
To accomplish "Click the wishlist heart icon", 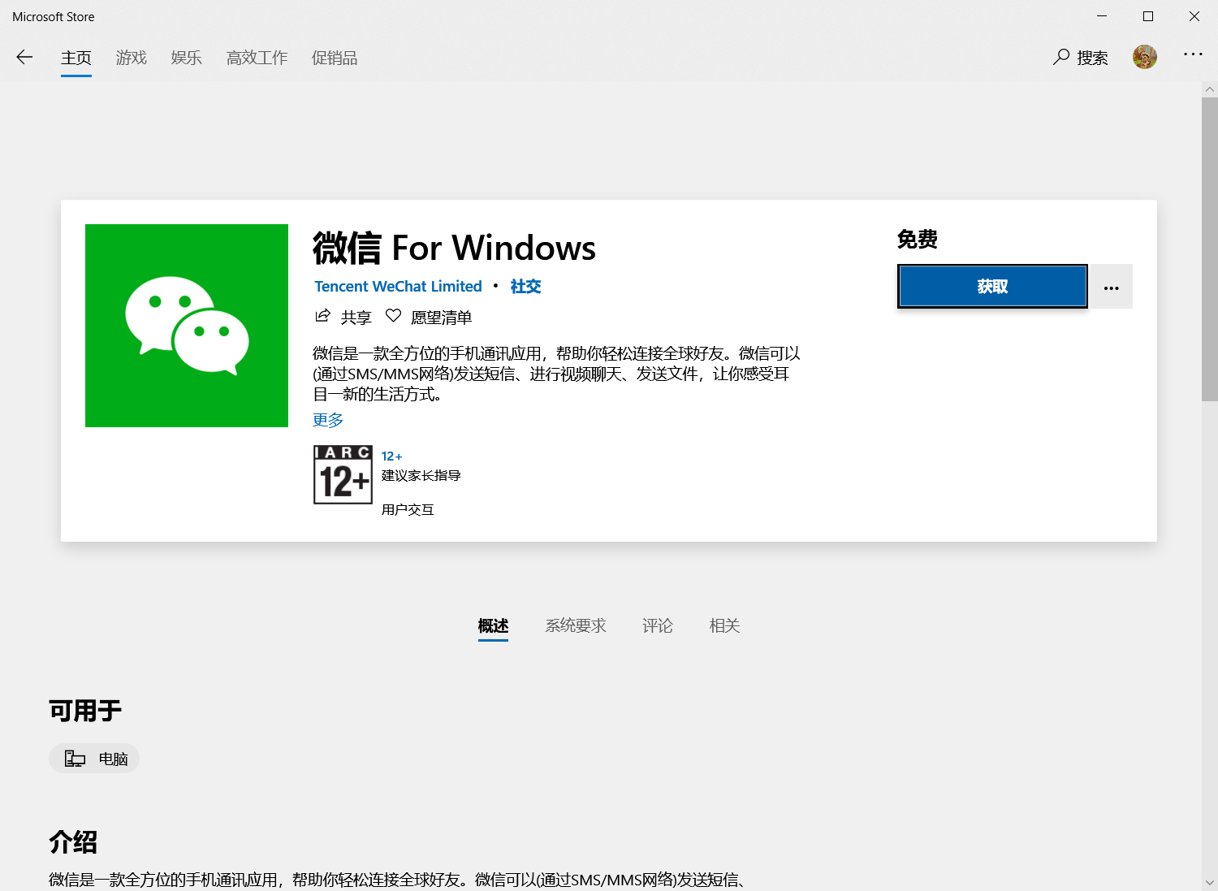I will point(393,315).
